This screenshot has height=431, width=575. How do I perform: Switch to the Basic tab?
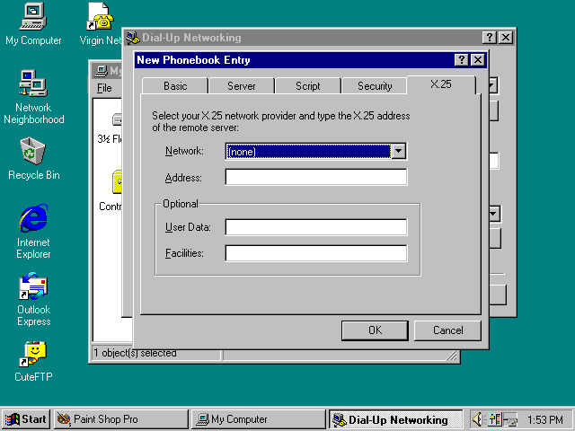(175, 86)
